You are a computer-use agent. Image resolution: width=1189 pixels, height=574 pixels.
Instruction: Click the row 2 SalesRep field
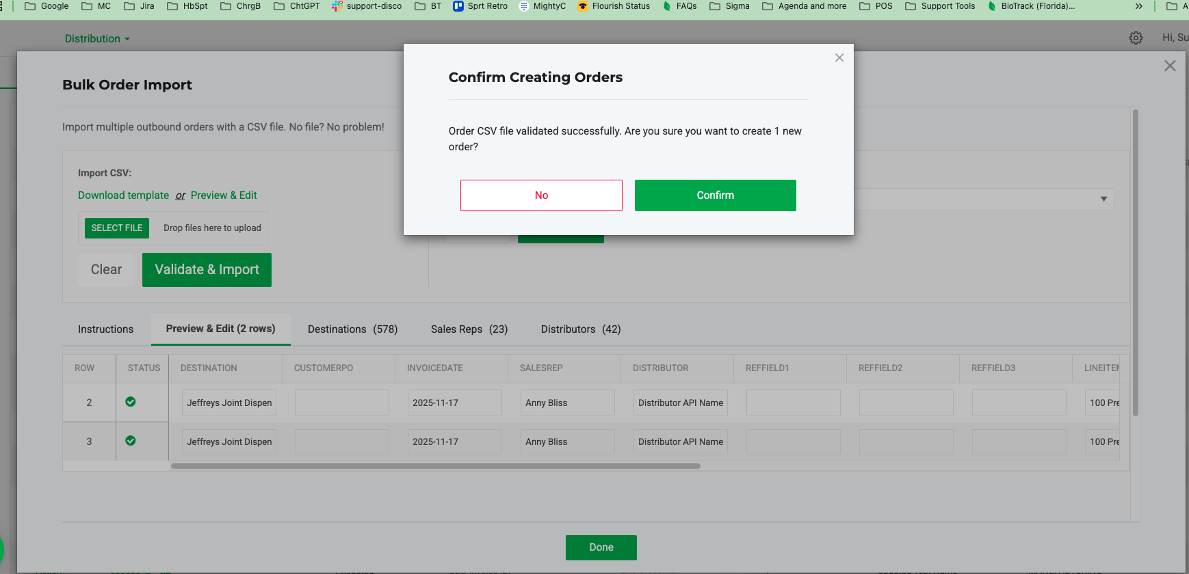point(568,402)
